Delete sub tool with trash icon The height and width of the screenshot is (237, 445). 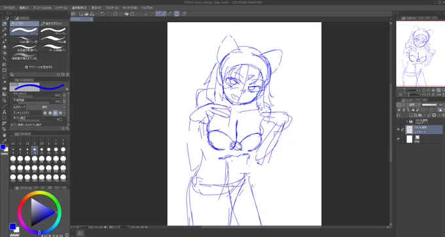pos(67,74)
